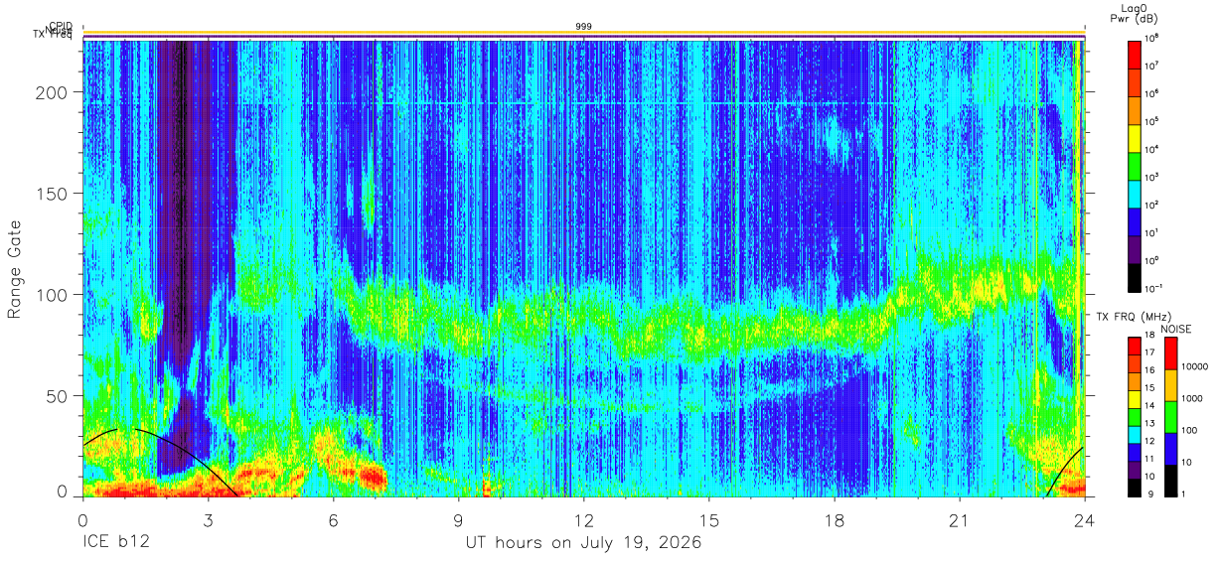
Task: Click the 'Range Gate' y-axis label
Action: pos(15,269)
